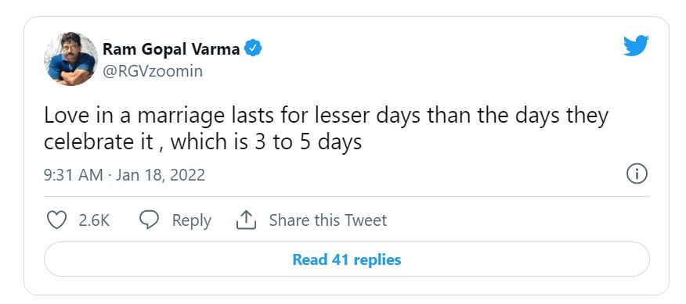686x304 pixels.
Task: Click the speech bubble reply icon
Action: 149,220
